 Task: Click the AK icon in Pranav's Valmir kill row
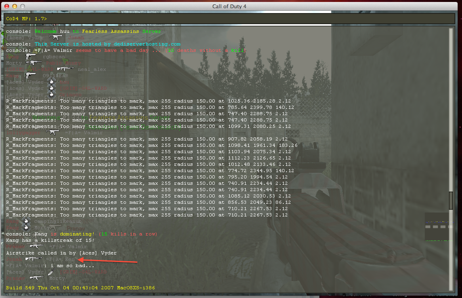36,246
